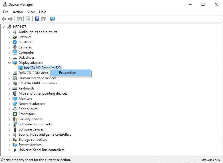
Task: Collapse the Display adapters category
Action: (9, 63)
